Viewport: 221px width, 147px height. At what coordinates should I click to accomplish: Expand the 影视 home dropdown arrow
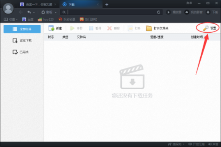point(56,12)
